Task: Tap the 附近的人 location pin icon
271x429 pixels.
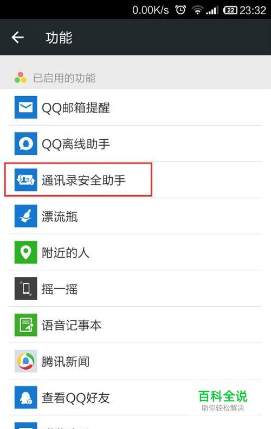Action: click(x=25, y=252)
